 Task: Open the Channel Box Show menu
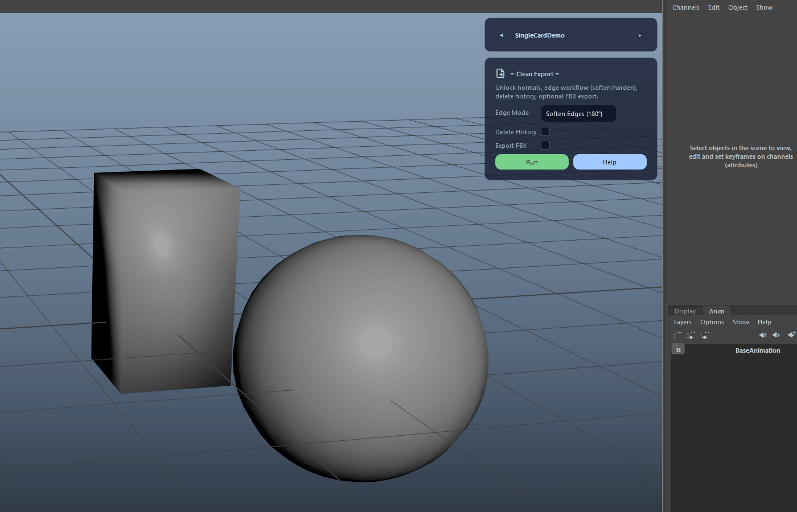pyautogui.click(x=764, y=7)
